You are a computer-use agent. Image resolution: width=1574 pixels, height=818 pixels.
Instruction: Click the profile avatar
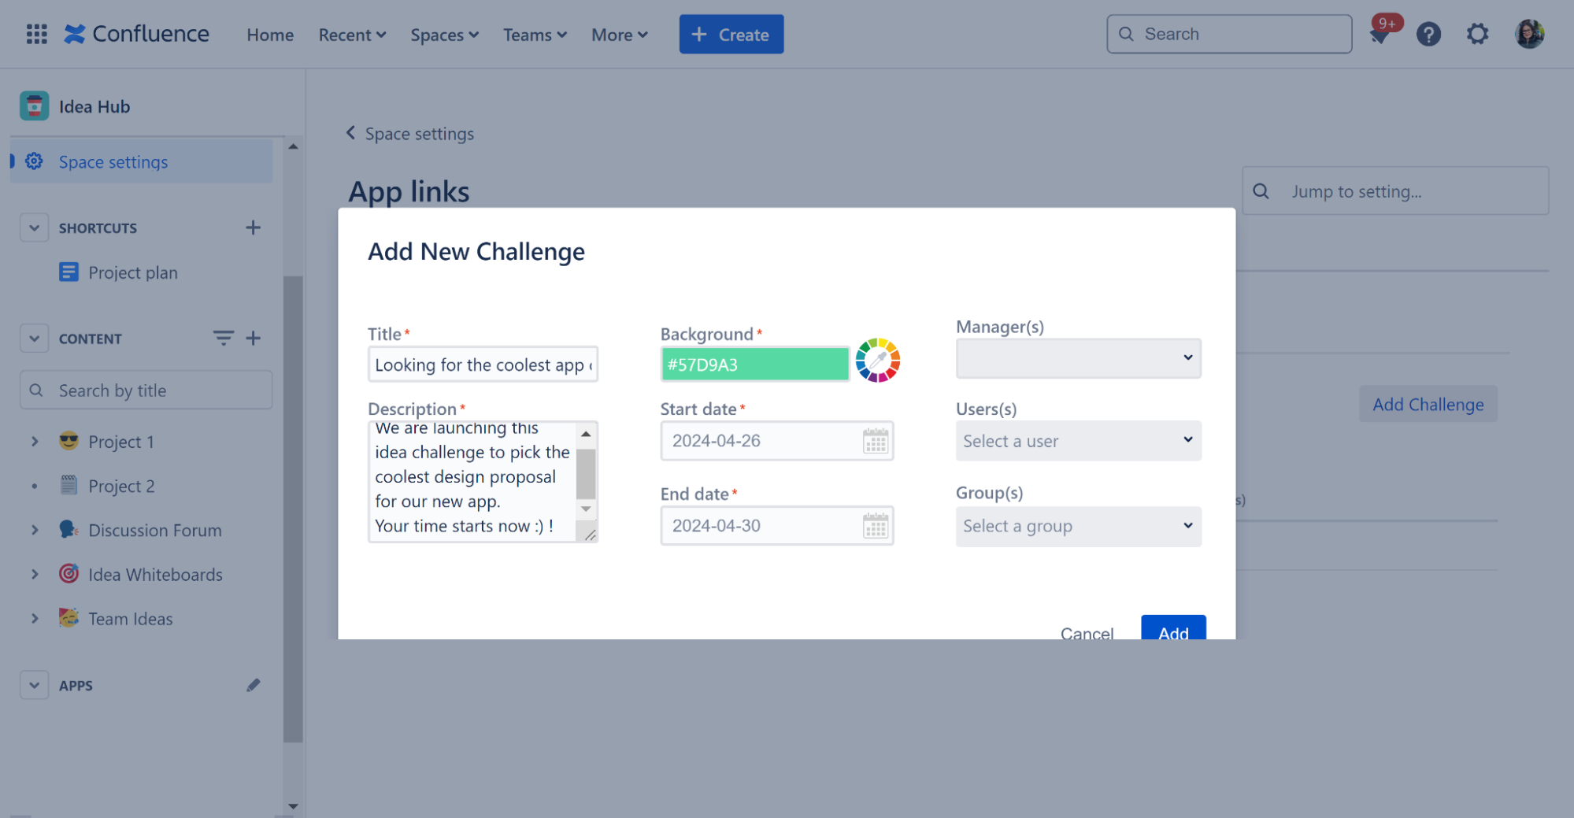(1528, 34)
